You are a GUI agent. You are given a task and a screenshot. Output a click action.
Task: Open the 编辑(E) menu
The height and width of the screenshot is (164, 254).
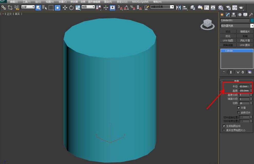(14, 2)
